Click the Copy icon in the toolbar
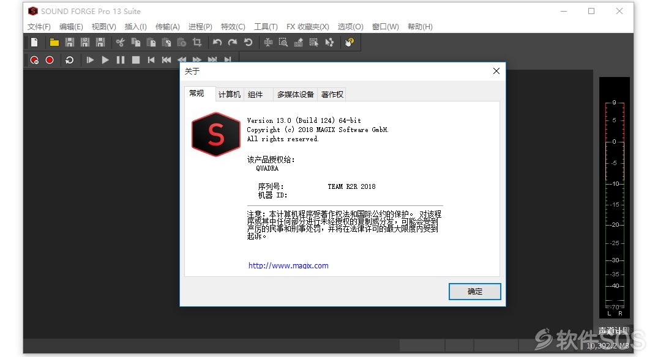 point(136,42)
